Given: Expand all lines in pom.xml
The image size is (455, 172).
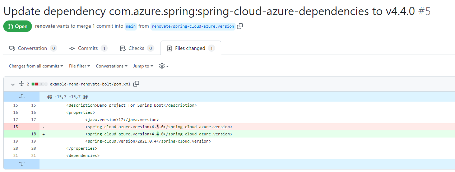Looking at the screenshot, I should pos(22,84).
